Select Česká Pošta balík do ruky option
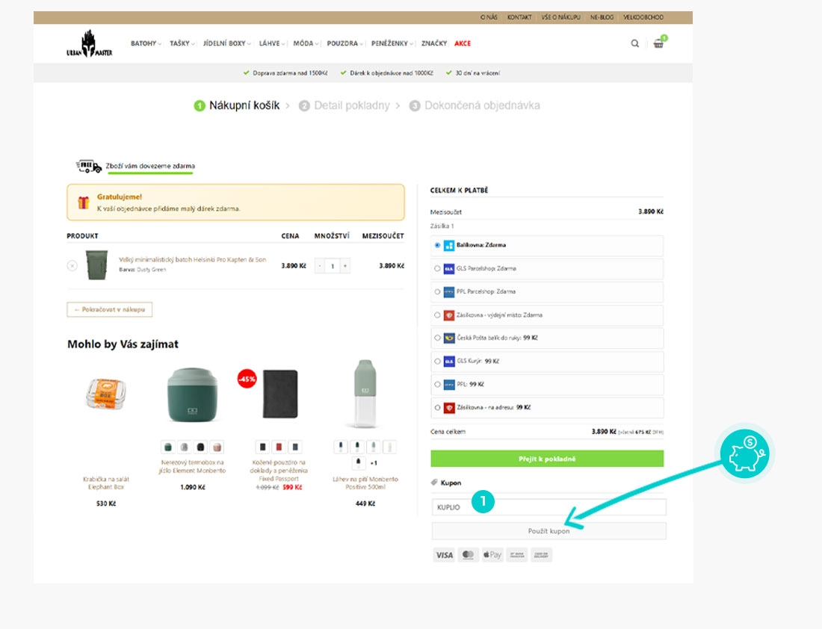This screenshot has width=822, height=629. click(437, 338)
